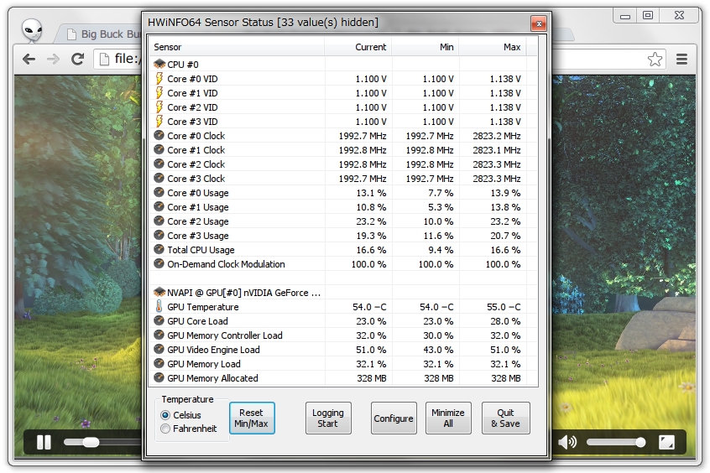Click the Reset Min/Max button
This screenshot has width=710, height=473.
[252, 418]
